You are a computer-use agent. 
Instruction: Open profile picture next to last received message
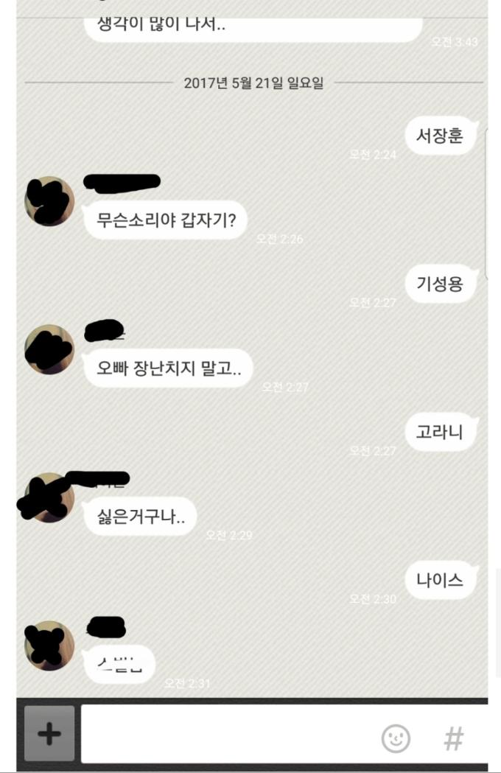click(49, 645)
